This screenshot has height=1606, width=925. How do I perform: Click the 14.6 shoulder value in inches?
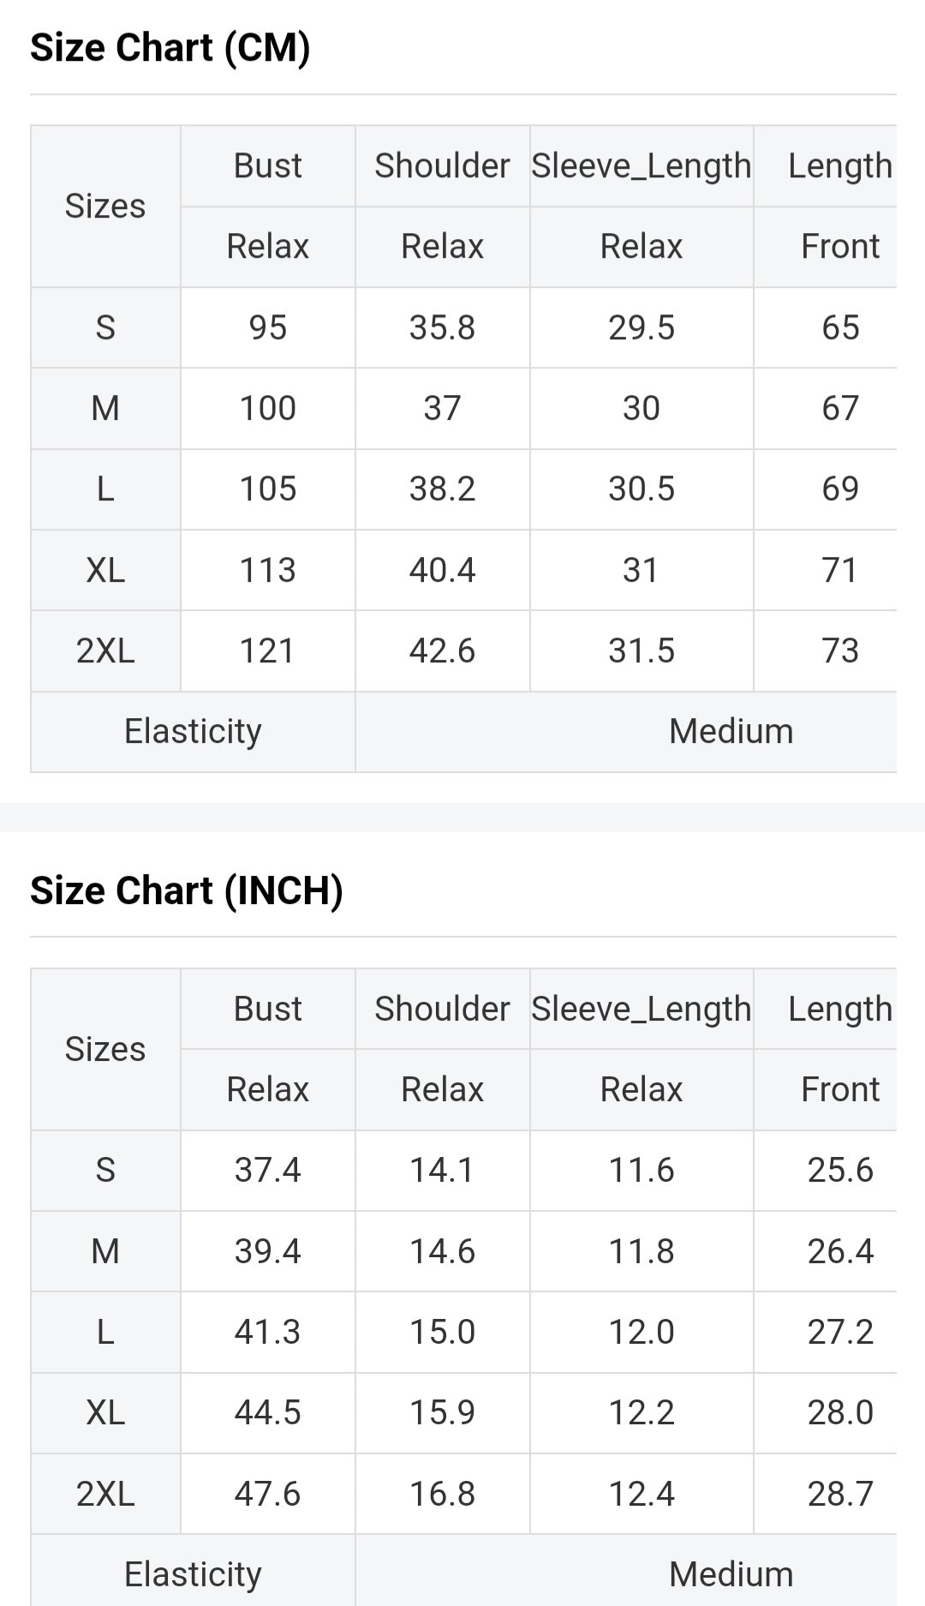(x=442, y=1251)
